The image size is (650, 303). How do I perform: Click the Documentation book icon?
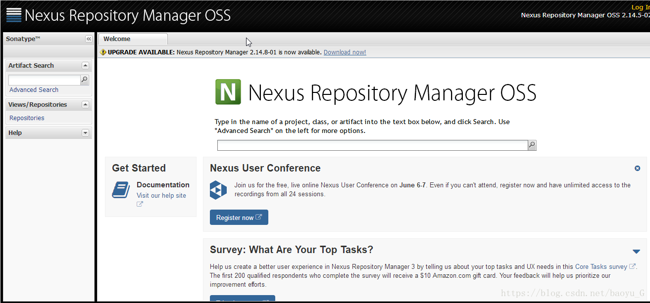tap(121, 190)
